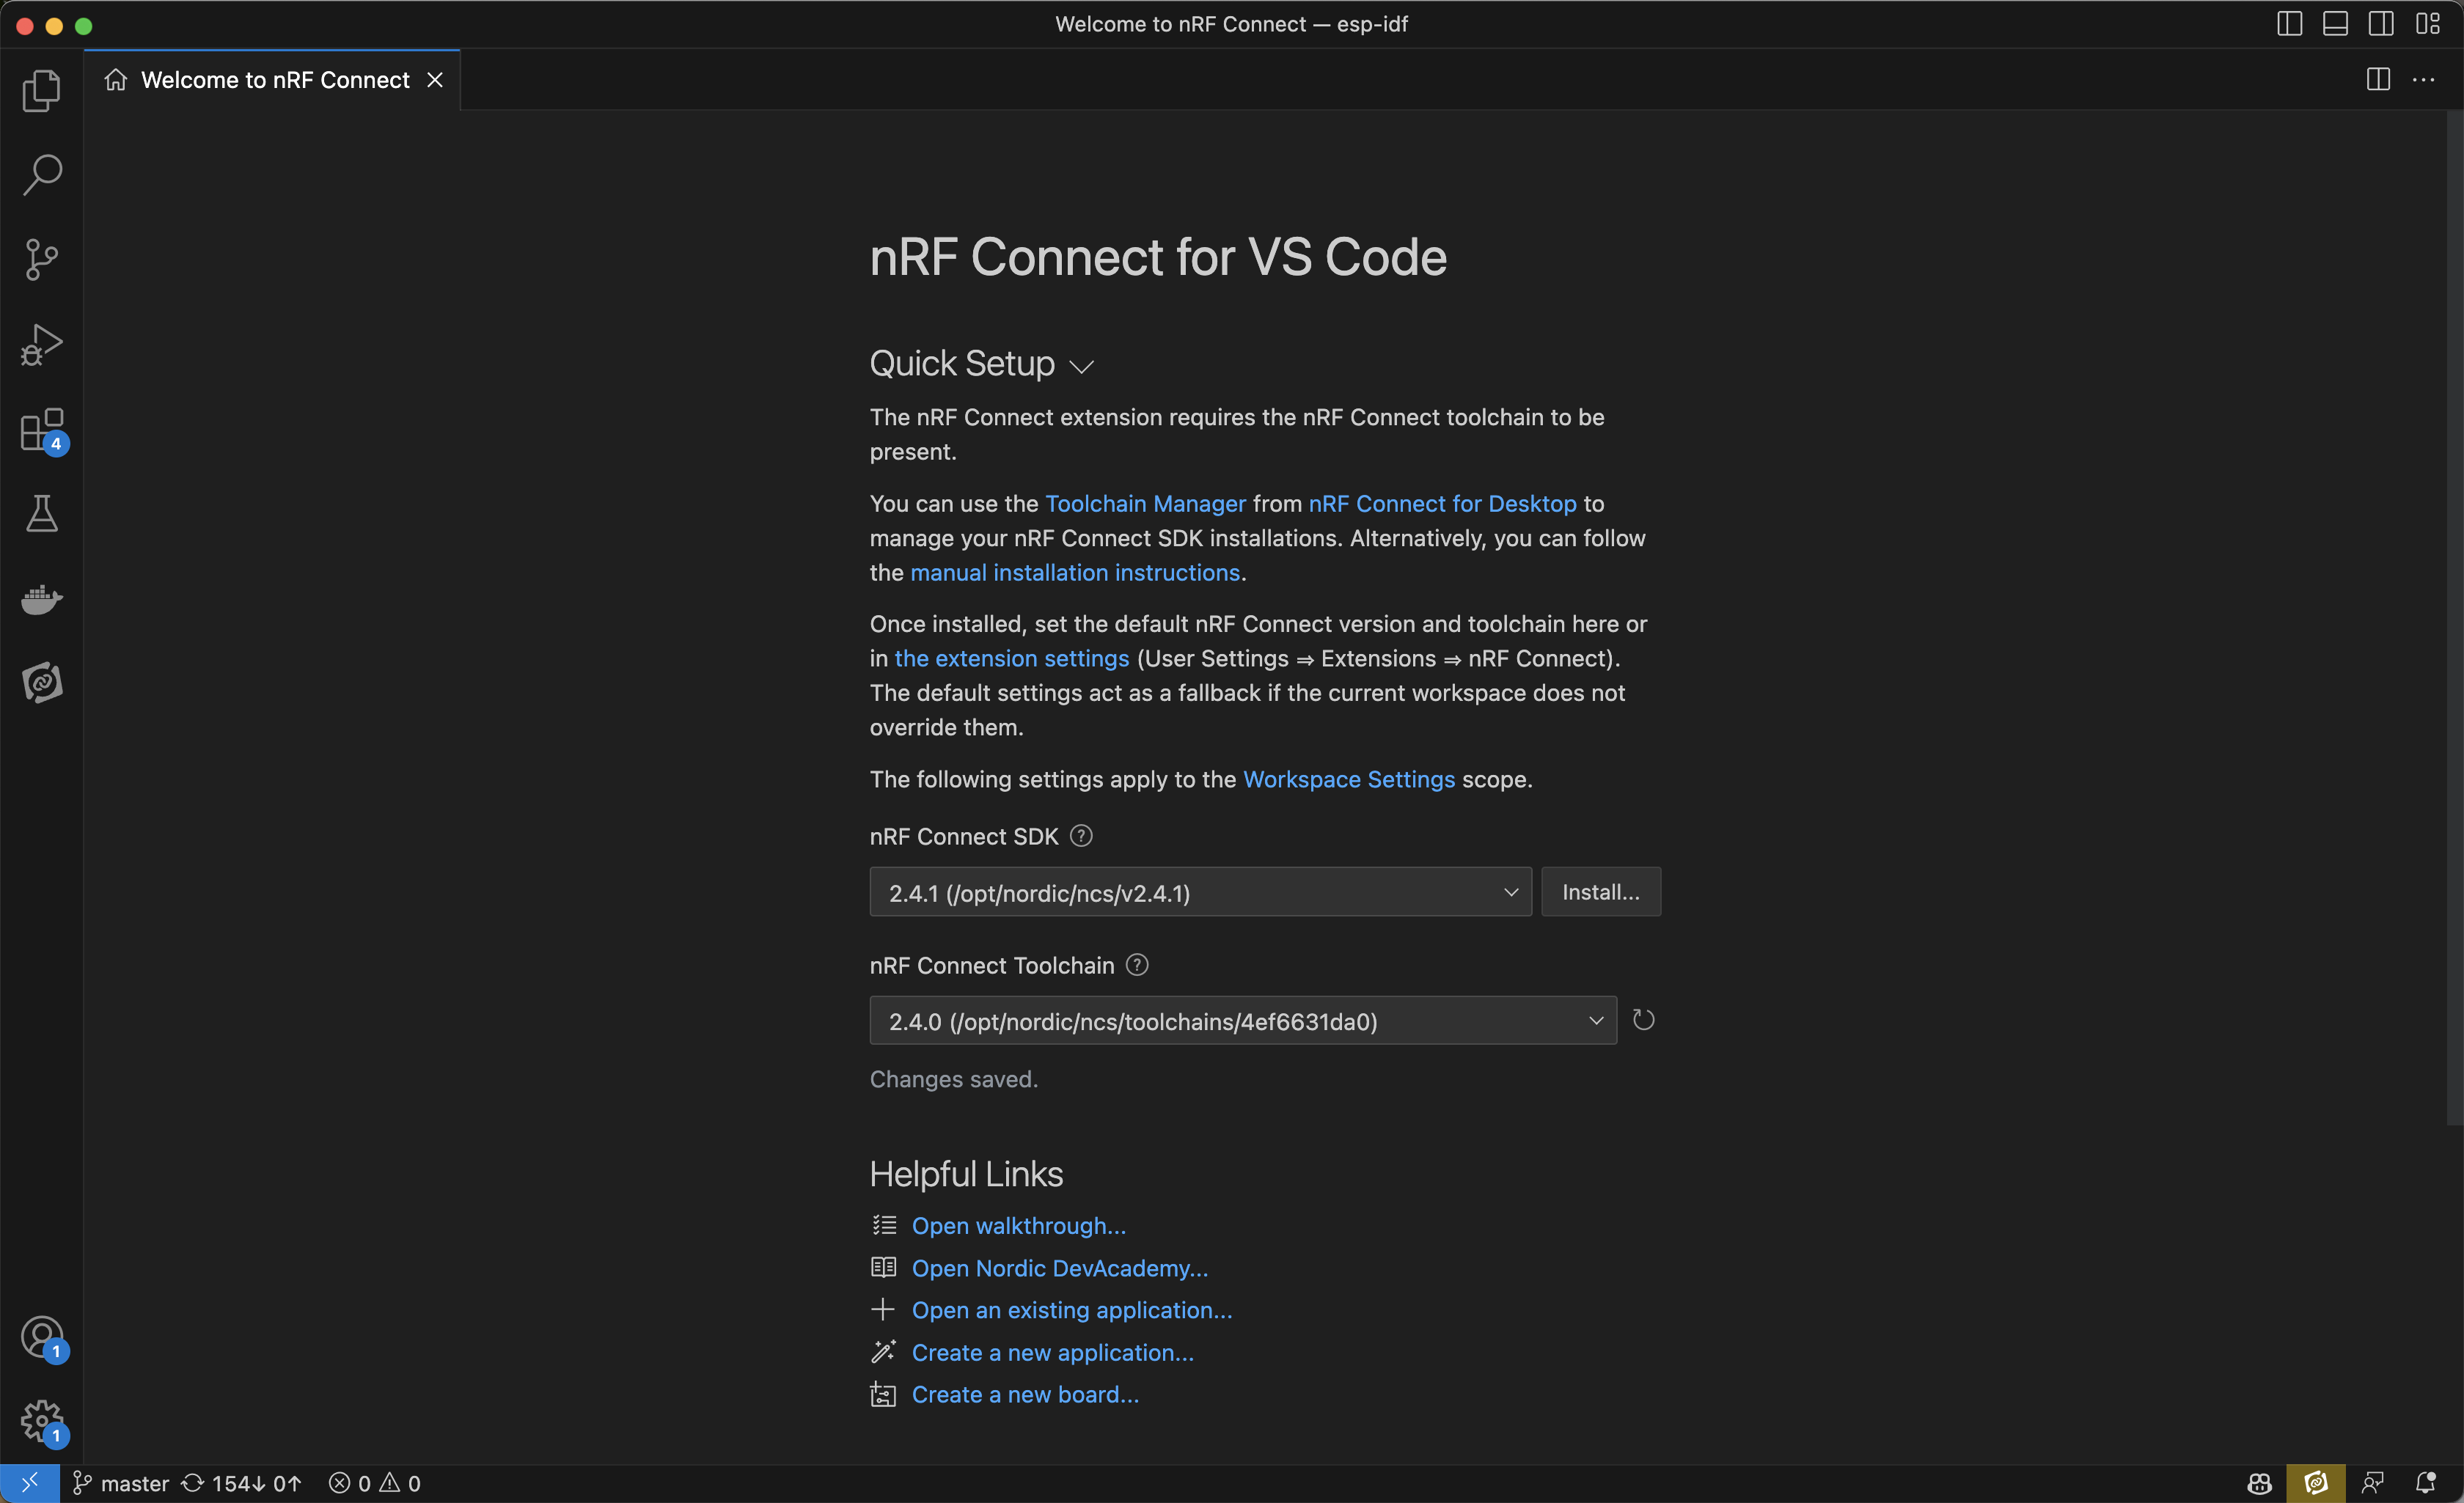Screen dimensions: 2464x1503
Task: Open the Accounts menu
Action: pos(41,1338)
